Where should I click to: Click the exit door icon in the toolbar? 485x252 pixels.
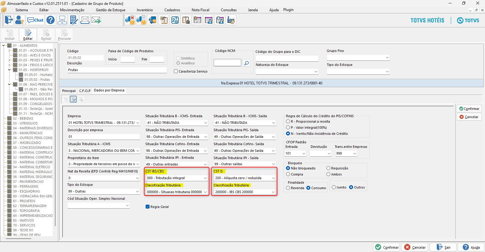[9, 20]
